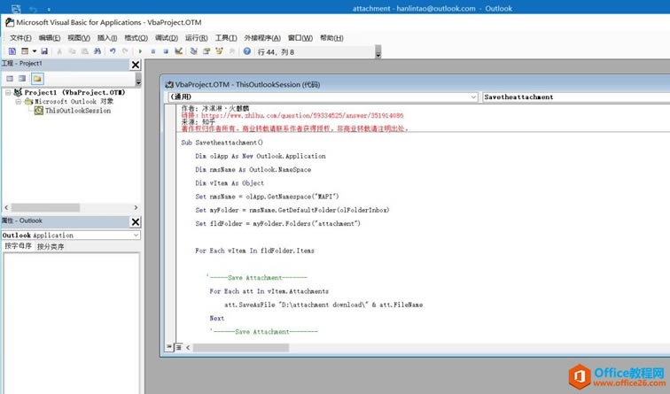Select ThisOutlookSession in the project tree
Viewport: 670px width, 394px height.
pos(78,111)
